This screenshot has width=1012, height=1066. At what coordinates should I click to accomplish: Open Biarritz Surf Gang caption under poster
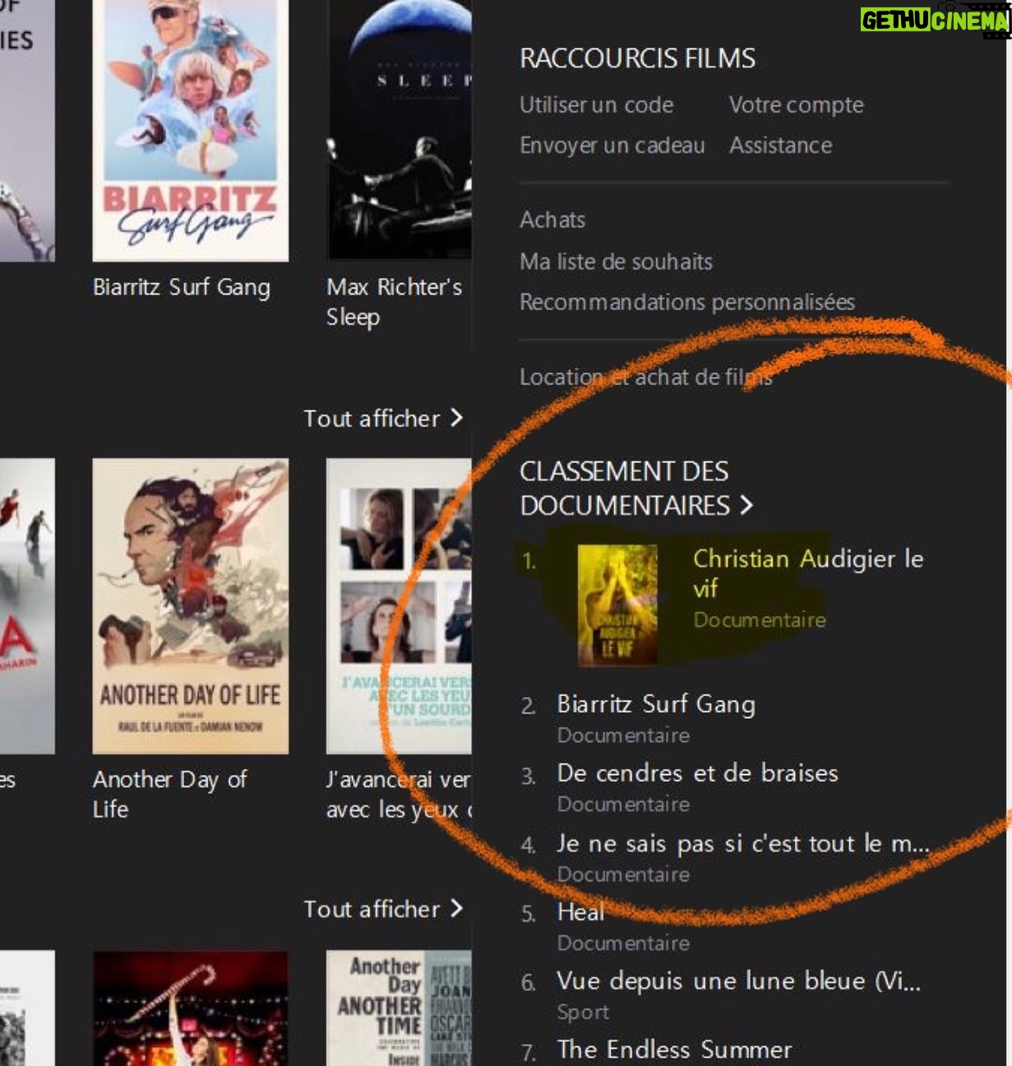tap(181, 287)
